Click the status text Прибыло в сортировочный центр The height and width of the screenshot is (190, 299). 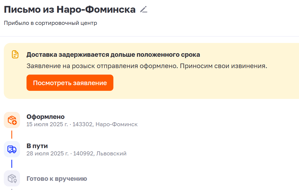pos(50,23)
